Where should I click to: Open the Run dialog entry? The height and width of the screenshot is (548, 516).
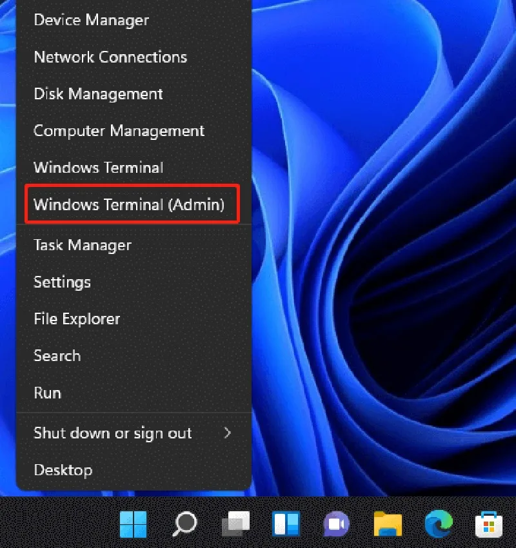(x=134, y=393)
